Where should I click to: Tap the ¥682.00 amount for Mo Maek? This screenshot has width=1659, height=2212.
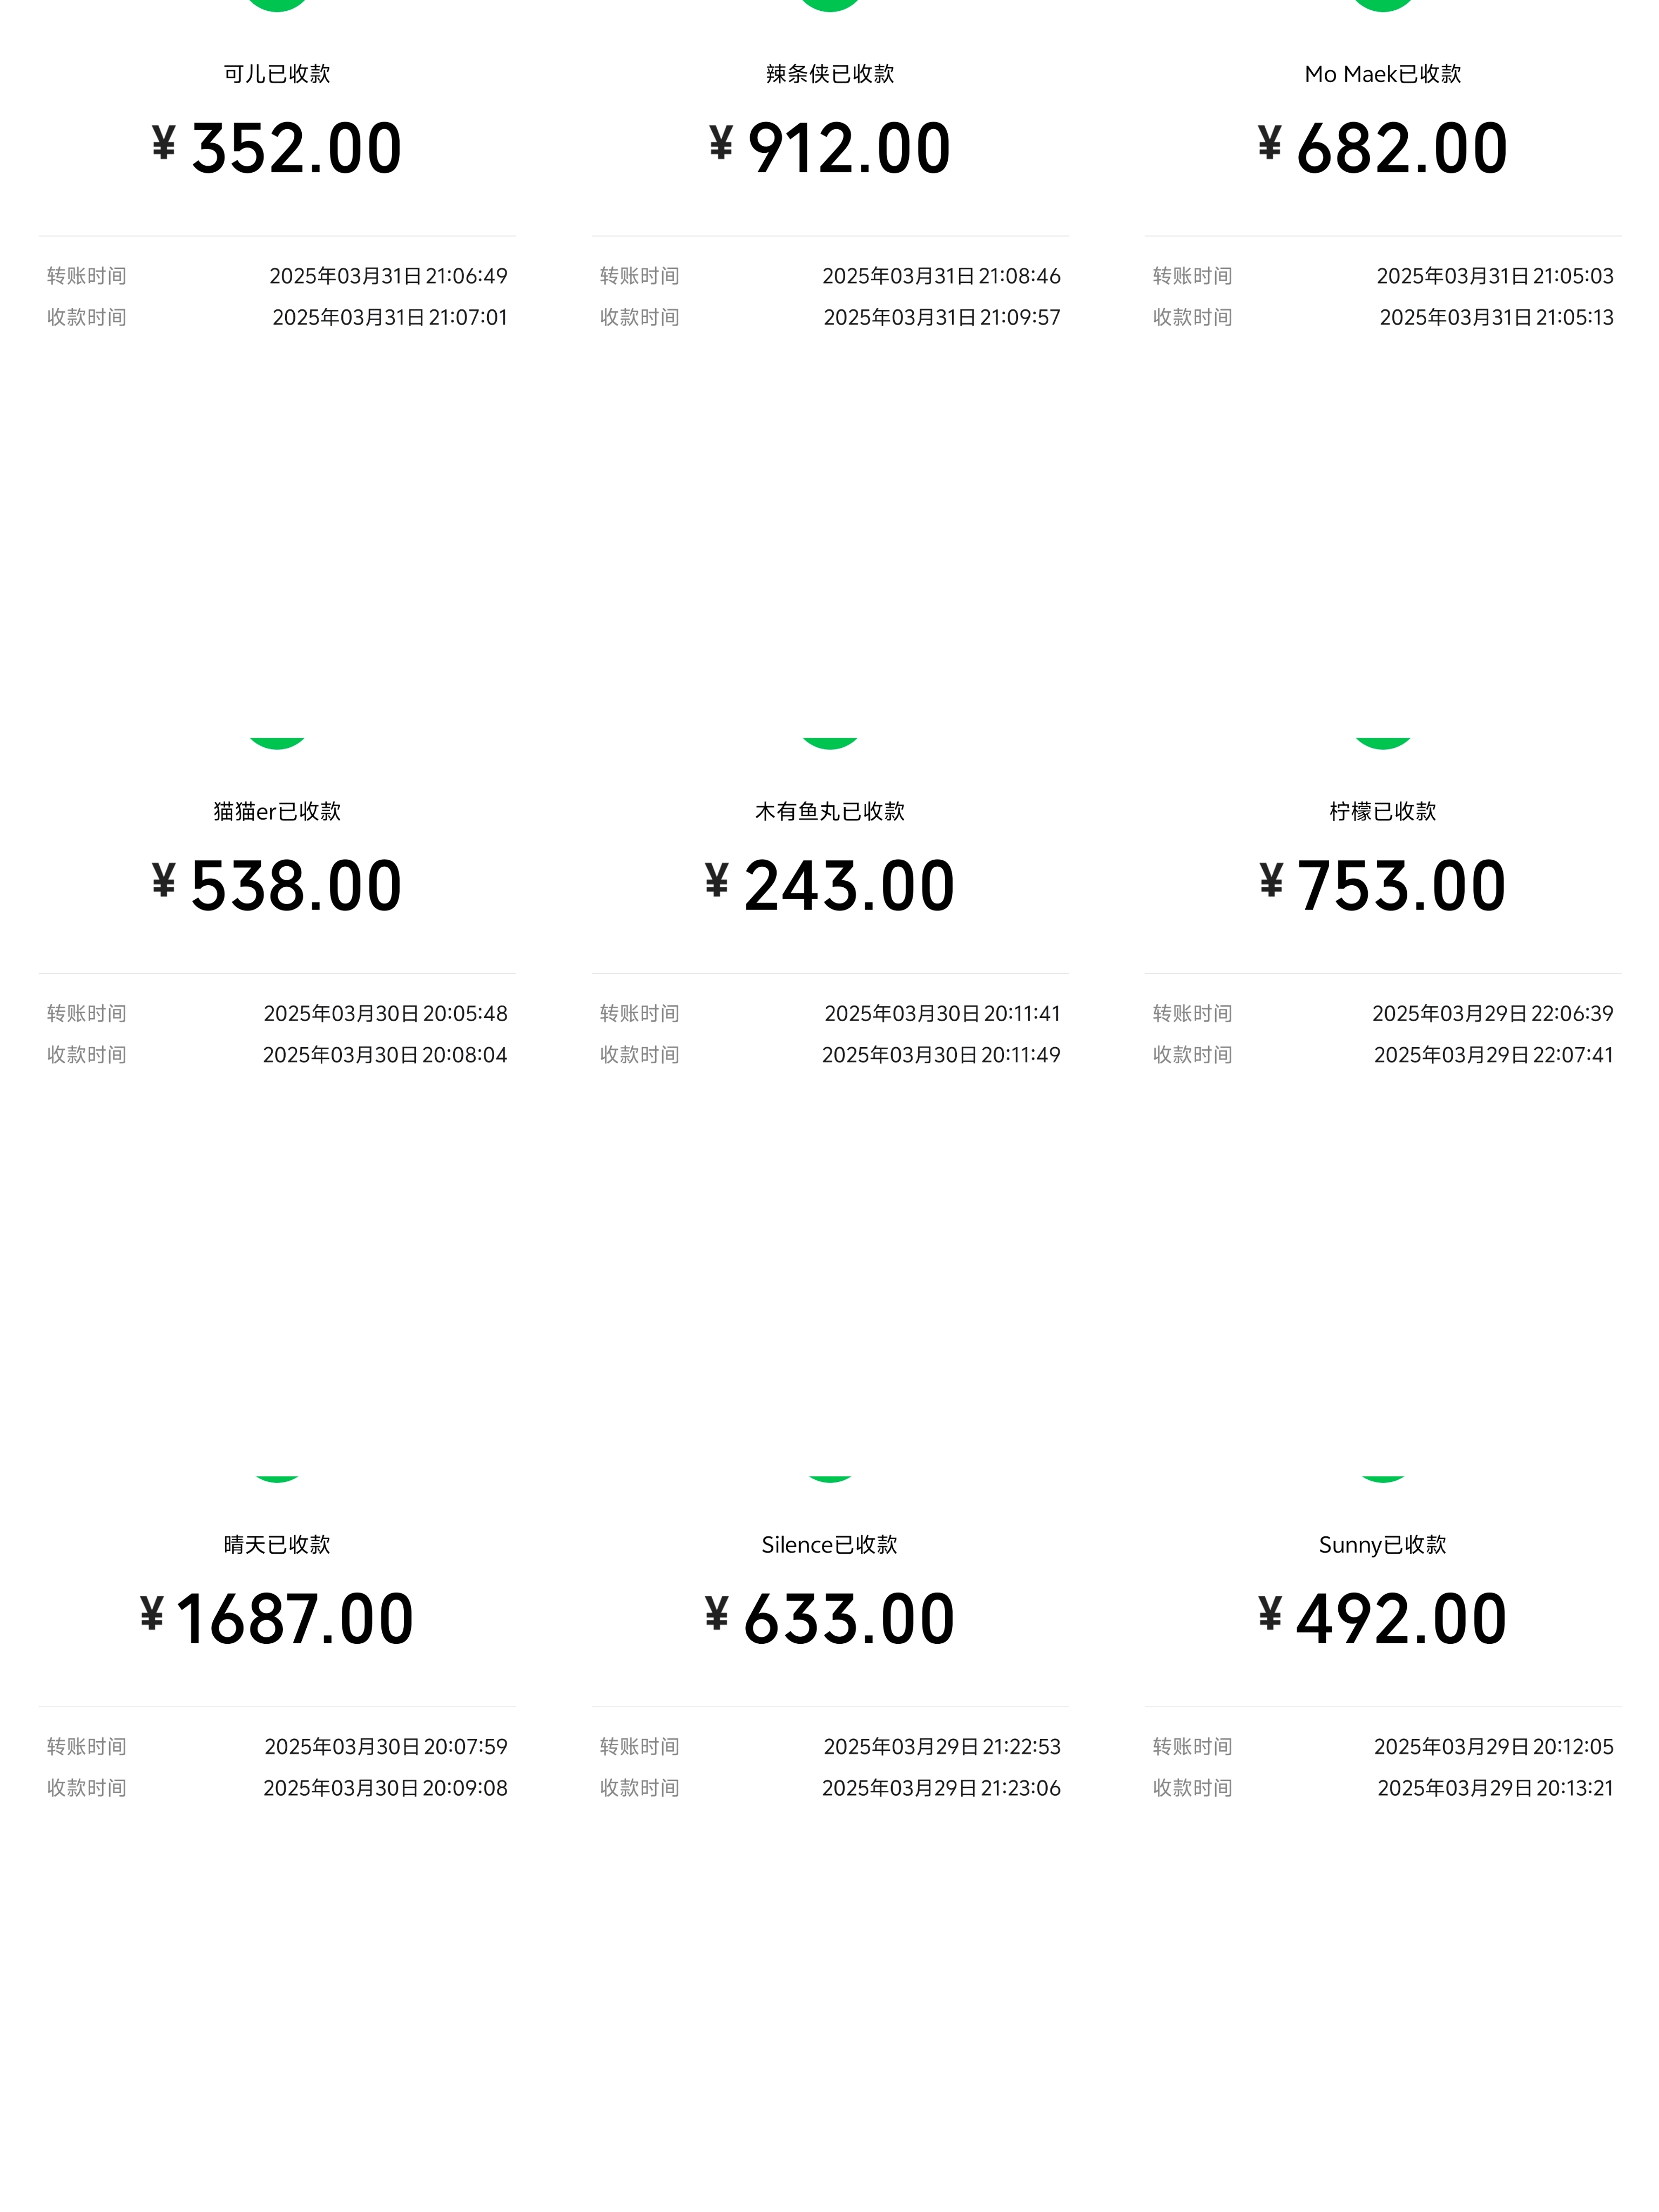pos(1383,148)
